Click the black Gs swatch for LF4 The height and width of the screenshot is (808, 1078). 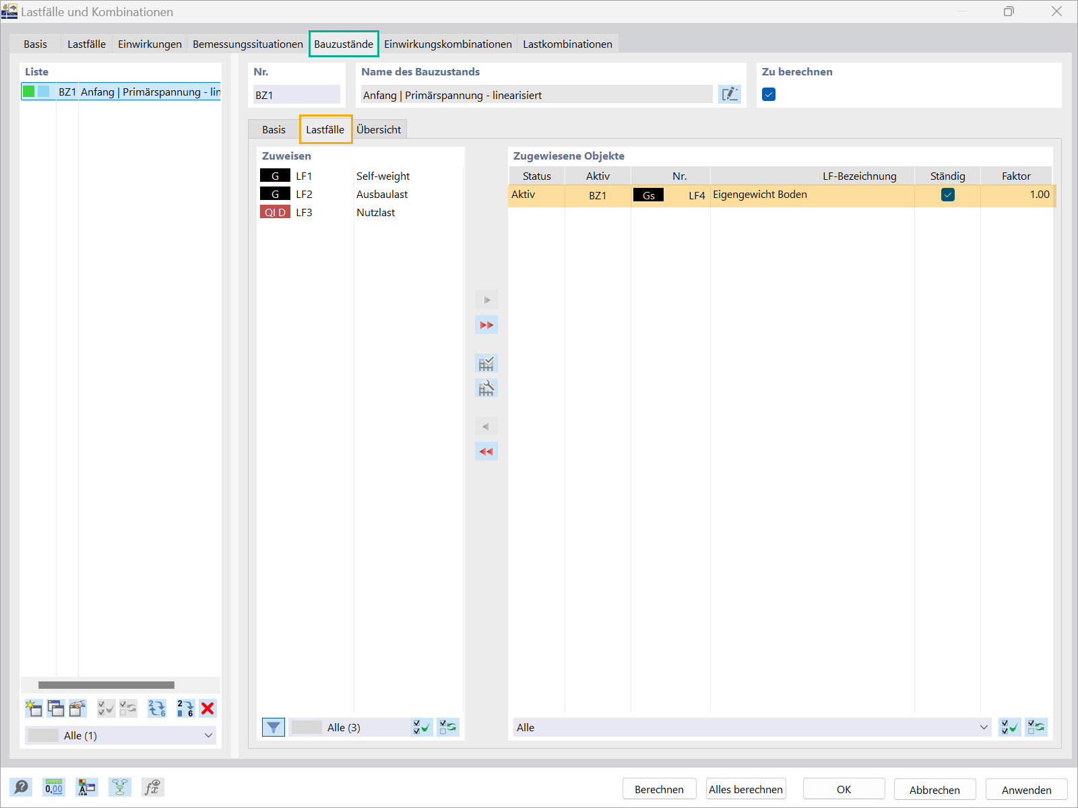(x=648, y=195)
